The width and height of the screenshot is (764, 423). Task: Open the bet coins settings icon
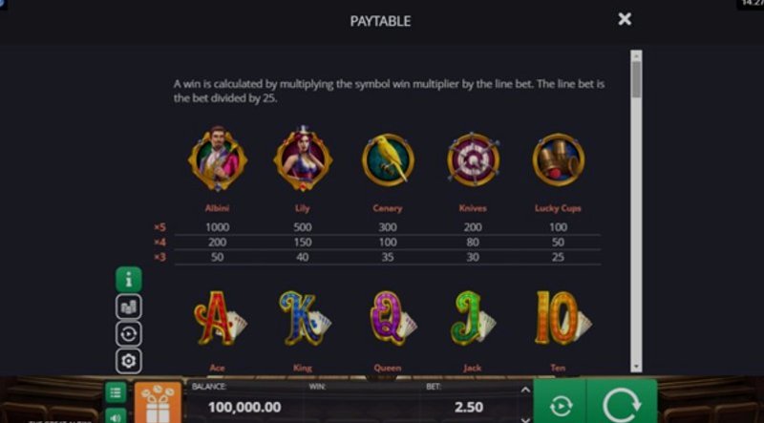[129, 307]
